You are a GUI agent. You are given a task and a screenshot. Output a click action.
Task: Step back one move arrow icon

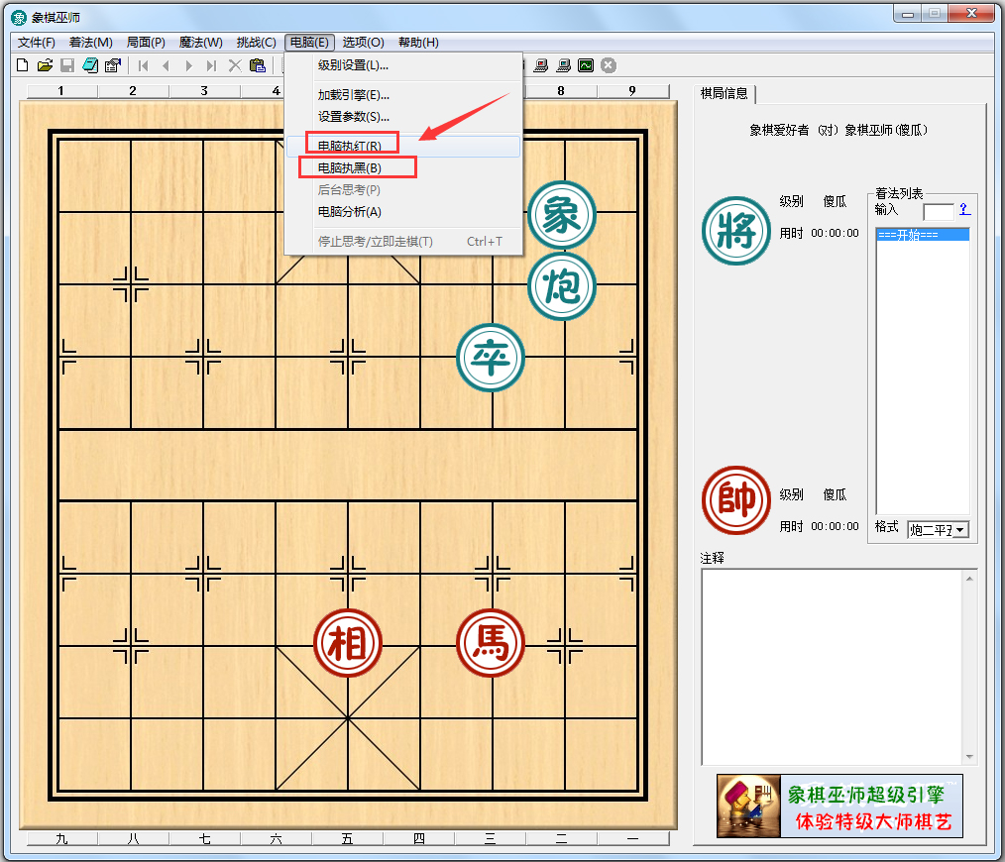click(x=166, y=65)
